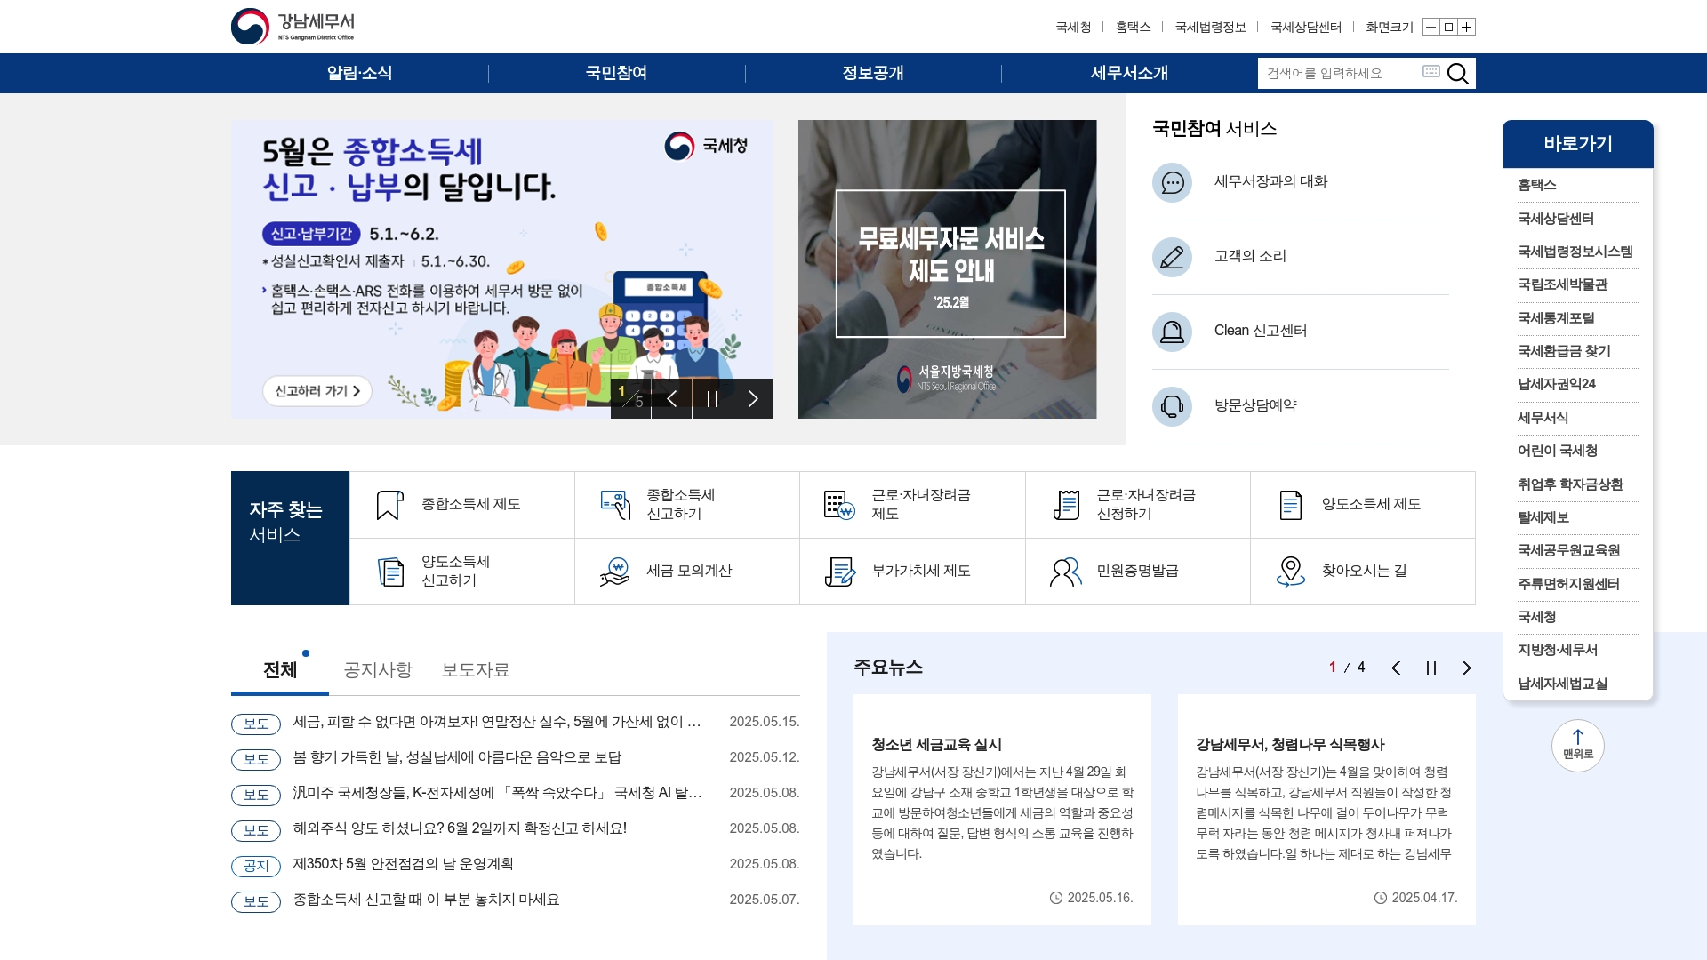Image resolution: width=1707 pixels, height=960 pixels.
Task: Open 국세법령정보시스템 in 바로가기 list
Action: point(1575,252)
